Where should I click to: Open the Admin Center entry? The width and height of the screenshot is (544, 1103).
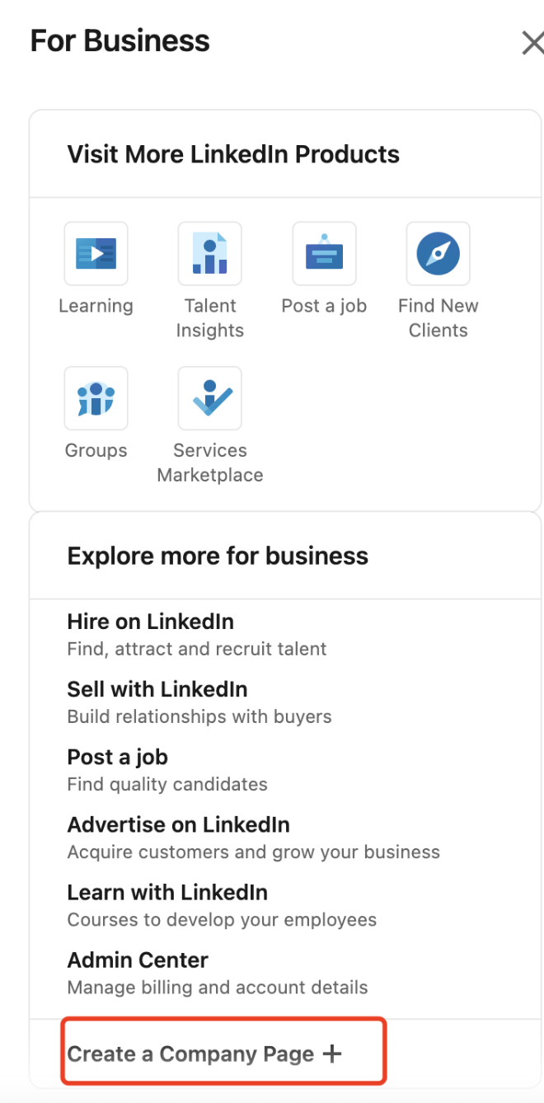point(138,960)
